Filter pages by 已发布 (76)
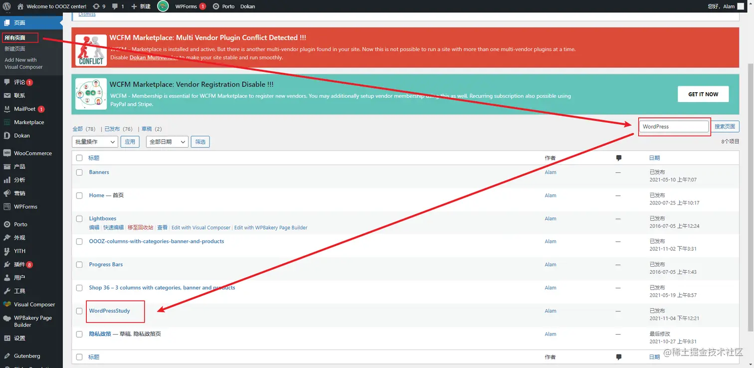 (118, 129)
